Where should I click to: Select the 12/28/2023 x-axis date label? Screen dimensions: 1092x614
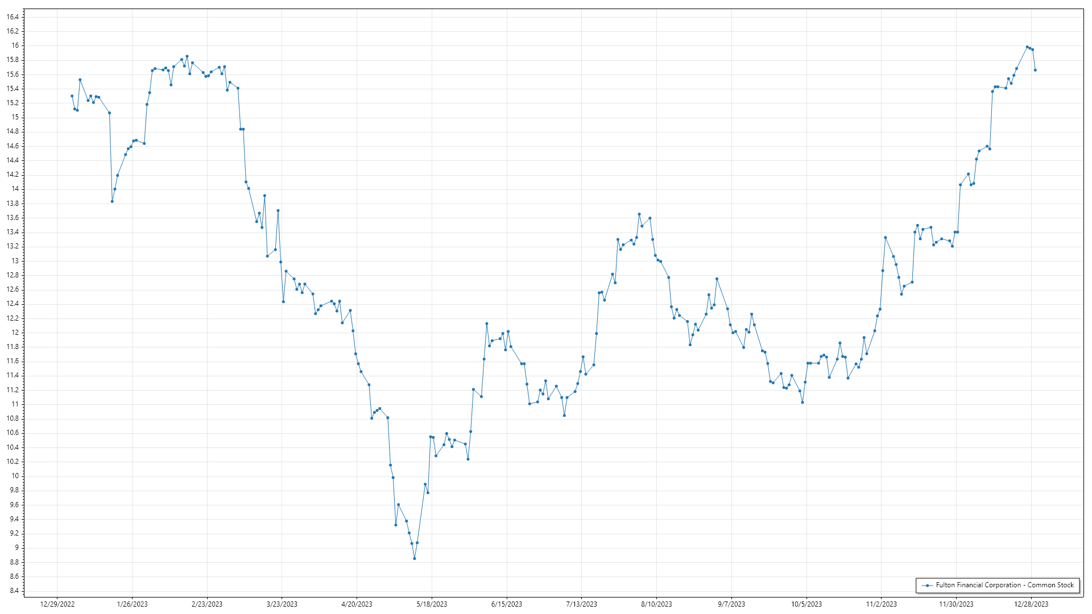coord(1031,604)
